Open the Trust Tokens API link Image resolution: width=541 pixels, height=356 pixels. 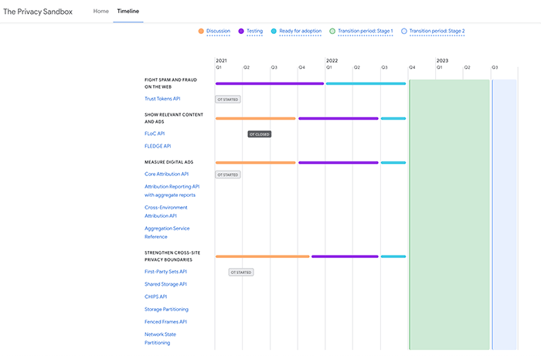pyautogui.click(x=162, y=99)
